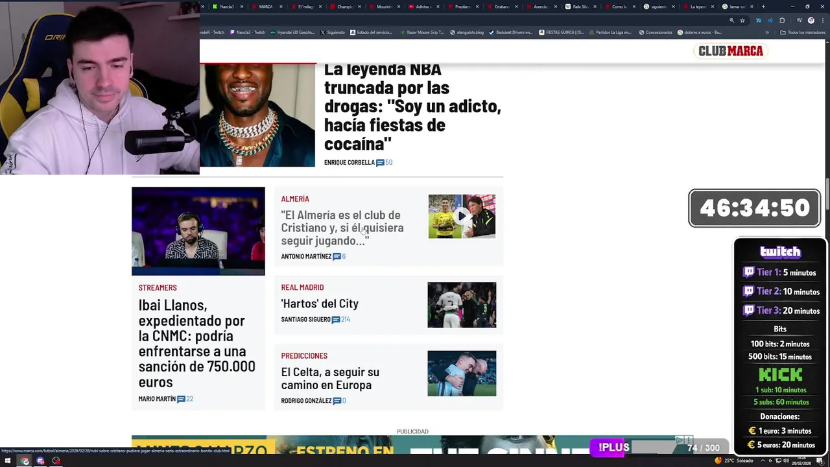This screenshot has height=467, width=830.
Task: Open the 'Partidos La Liga' bookmark
Action: [610, 32]
